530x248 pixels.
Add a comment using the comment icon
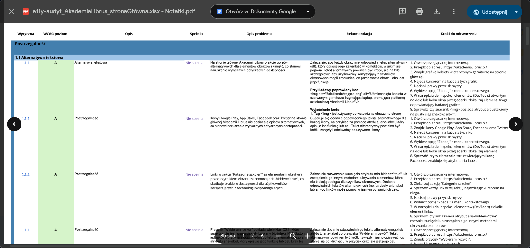[x=402, y=11]
